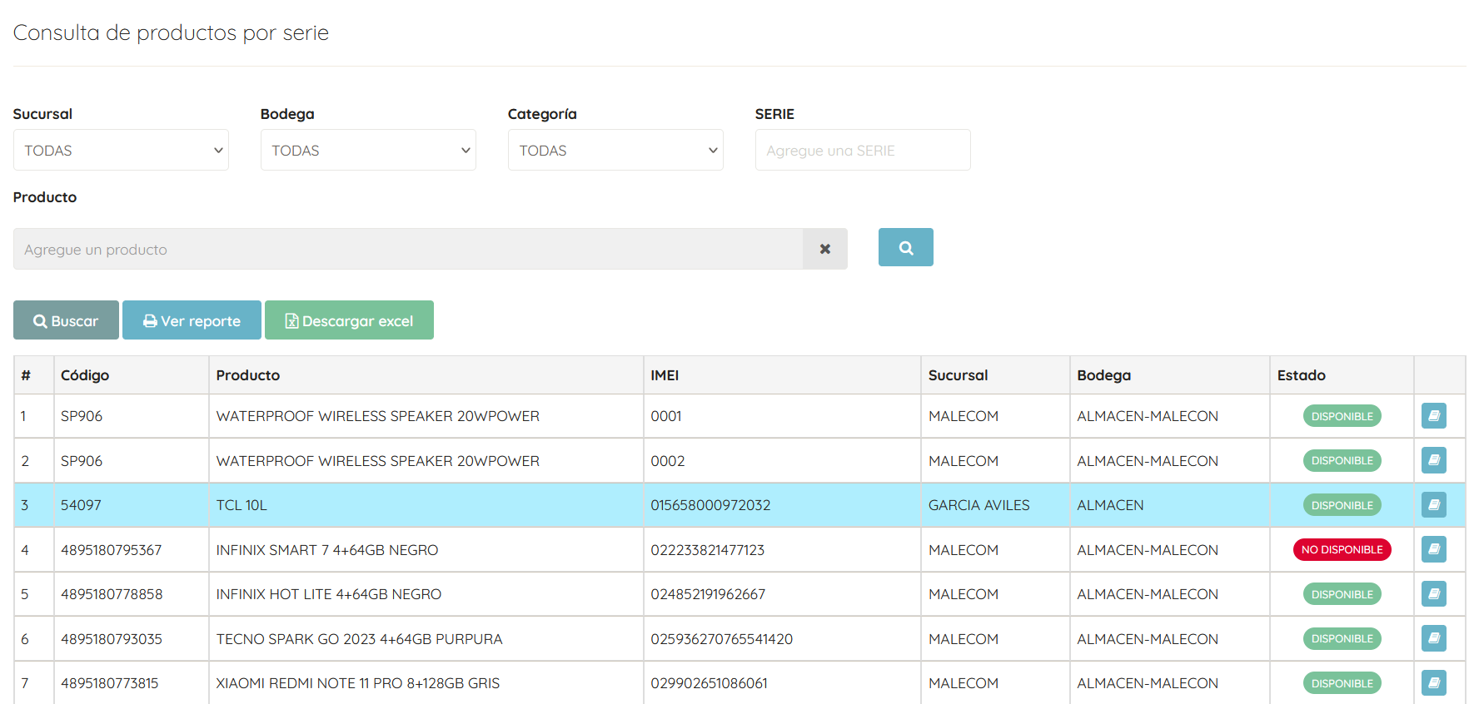Click the NO DISPONIBLE status badge
Image resolution: width=1479 pixels, height=704 pixels.
coord(1342,549)
